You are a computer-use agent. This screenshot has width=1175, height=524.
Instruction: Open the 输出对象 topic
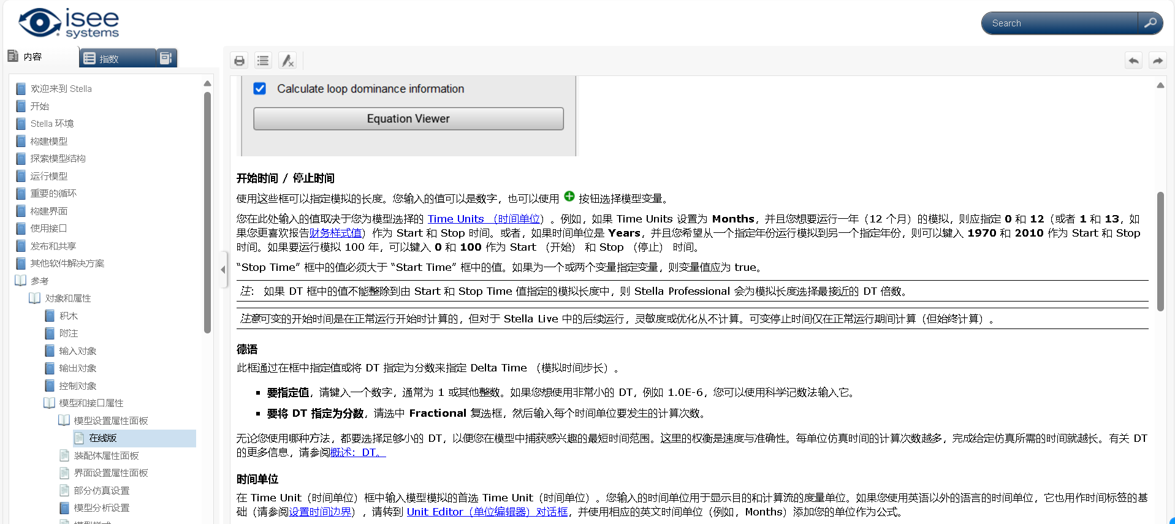(x=78, y=368)
